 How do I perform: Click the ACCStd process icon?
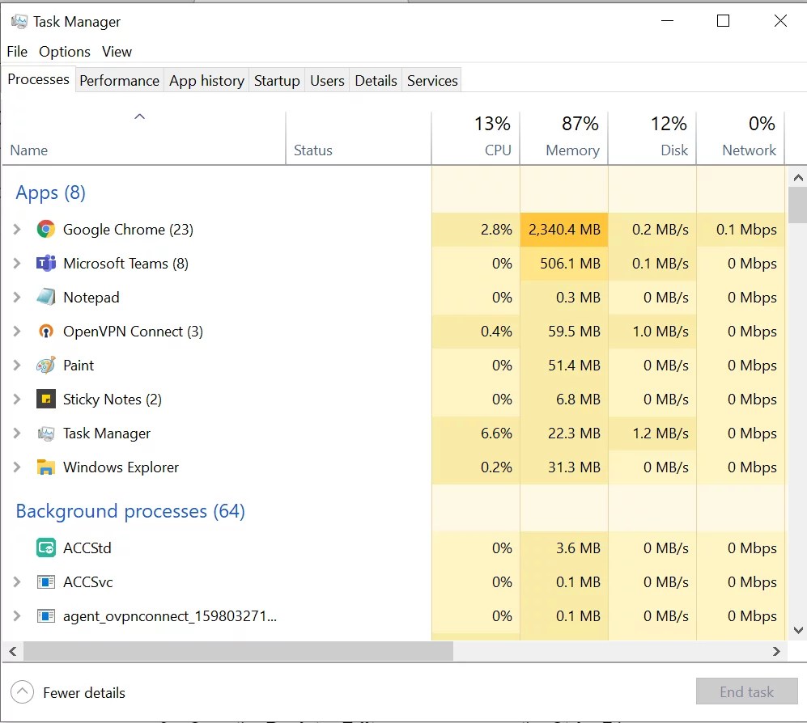pos(46,548)
